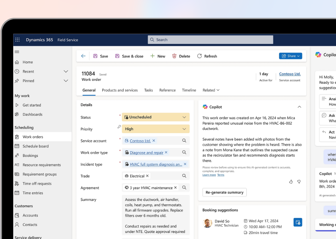Switch to the Reference tab
This screenshot has width=336, height=239.
(167, 90)
